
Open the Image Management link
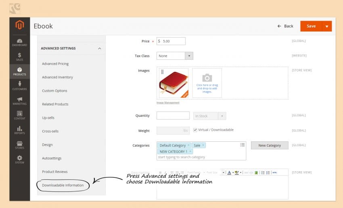tap(168, 103)
